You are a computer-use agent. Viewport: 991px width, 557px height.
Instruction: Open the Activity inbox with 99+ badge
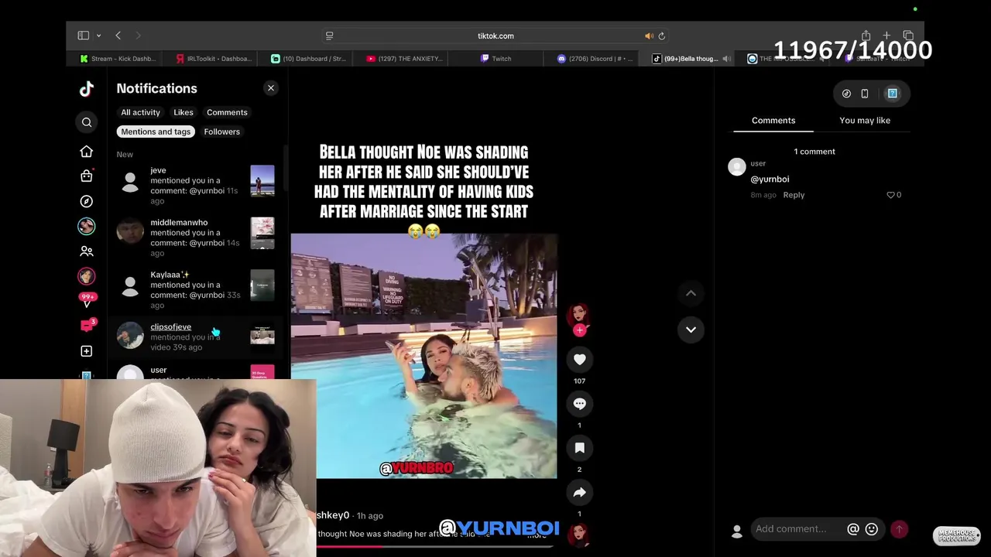[x=87, y=302]
